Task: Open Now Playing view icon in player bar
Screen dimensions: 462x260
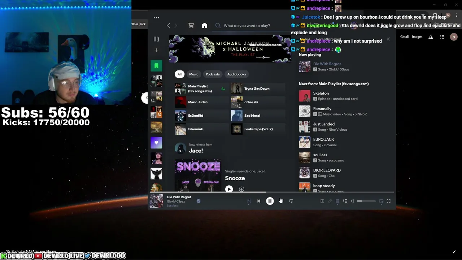Action: click(322, 201)
